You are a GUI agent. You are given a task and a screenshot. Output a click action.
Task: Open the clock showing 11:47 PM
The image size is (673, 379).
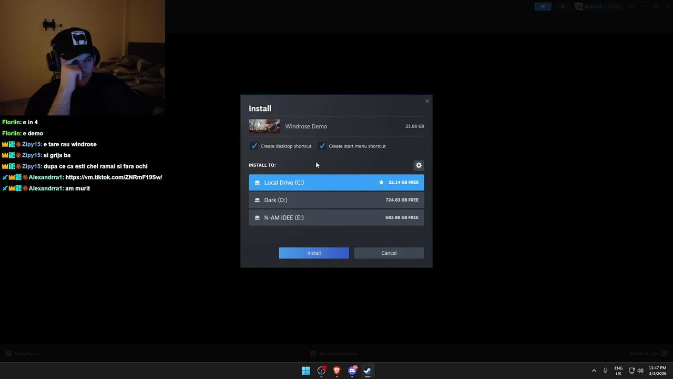pos(657,371)
